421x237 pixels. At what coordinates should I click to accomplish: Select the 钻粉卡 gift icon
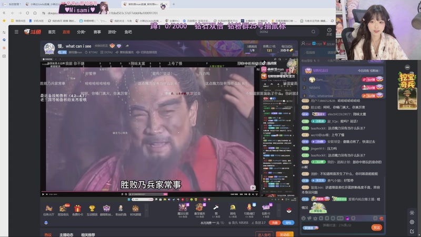[266, 210]
